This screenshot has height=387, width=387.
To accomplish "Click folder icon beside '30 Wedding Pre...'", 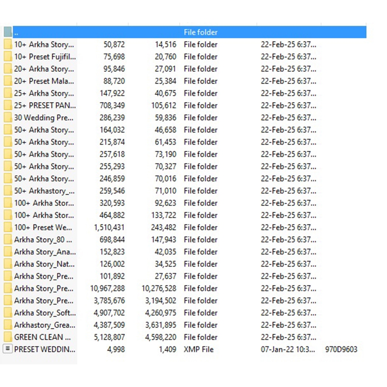I will click(x=8, y=118).
